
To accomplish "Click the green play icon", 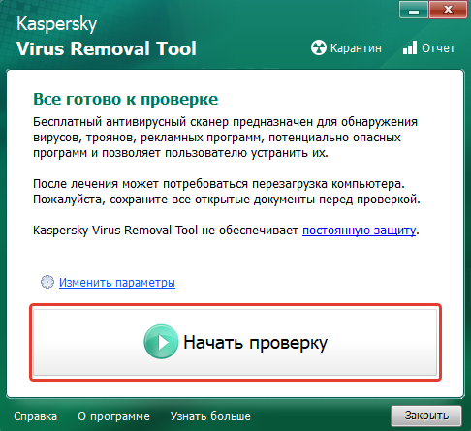I will pyautogui.click(x=161, y=342).
